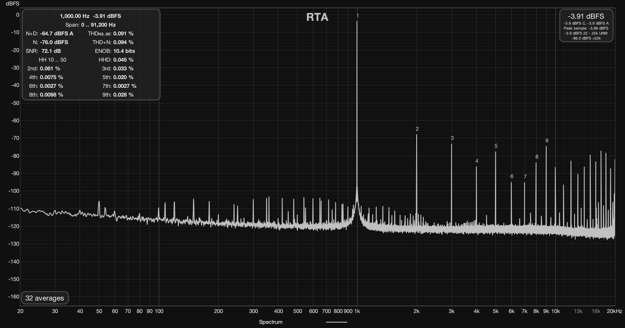The width and height of the screenshot is (625, 328).
Task: Click the N+D: -64.7 dBFS A readout
Action: tap(50, 33)
